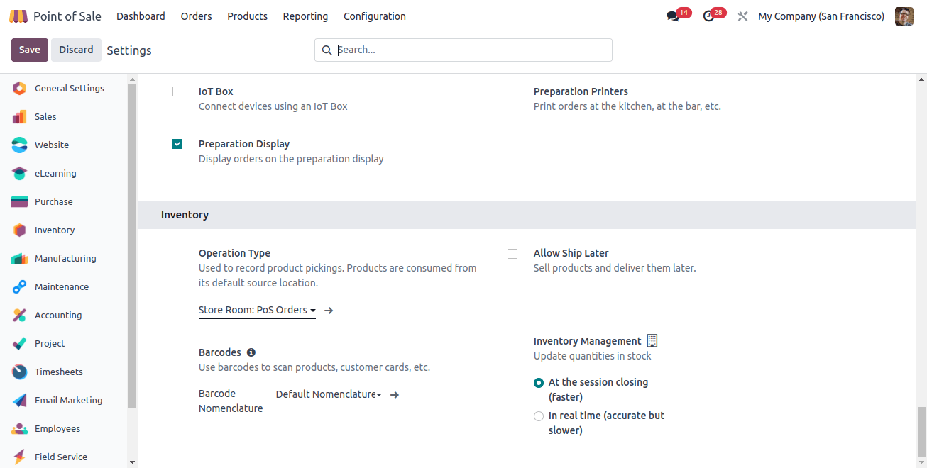Click the Project sidebar icon
The width and height of the screenshot is (927, 468).
20,344
